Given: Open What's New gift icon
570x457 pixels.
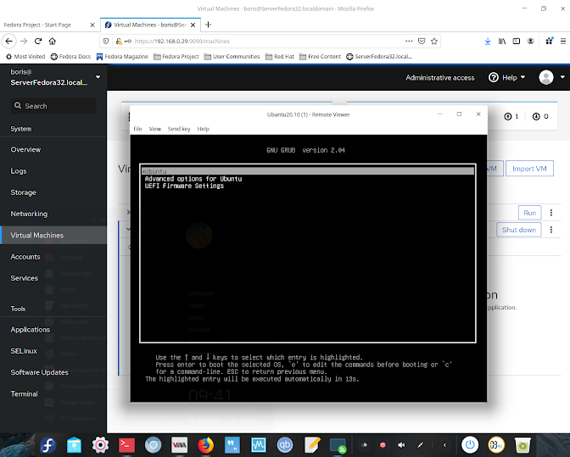Looking at the screenshot, I should click(x=550, y=41).
